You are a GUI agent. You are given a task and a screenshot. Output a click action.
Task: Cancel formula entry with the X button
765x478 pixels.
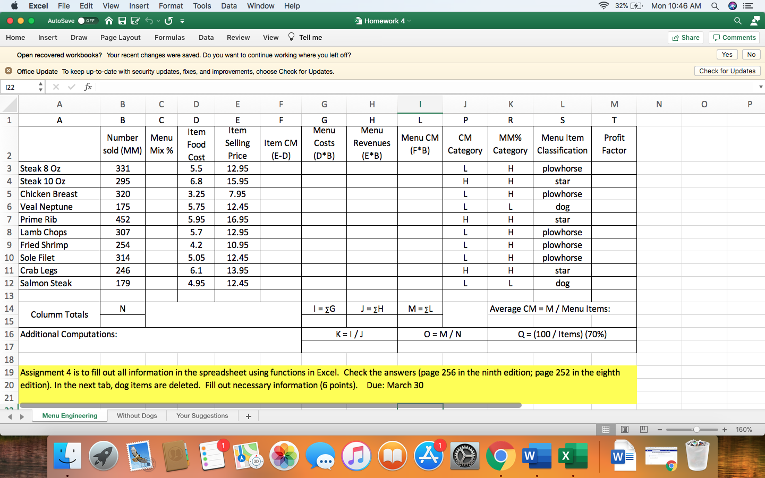click(x=56, y=86)
